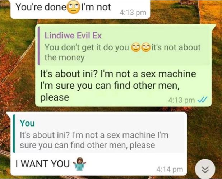222x179 pixels.
Task: Tap first rolling-eyes emoji in quoted reply
Action: 136,47
